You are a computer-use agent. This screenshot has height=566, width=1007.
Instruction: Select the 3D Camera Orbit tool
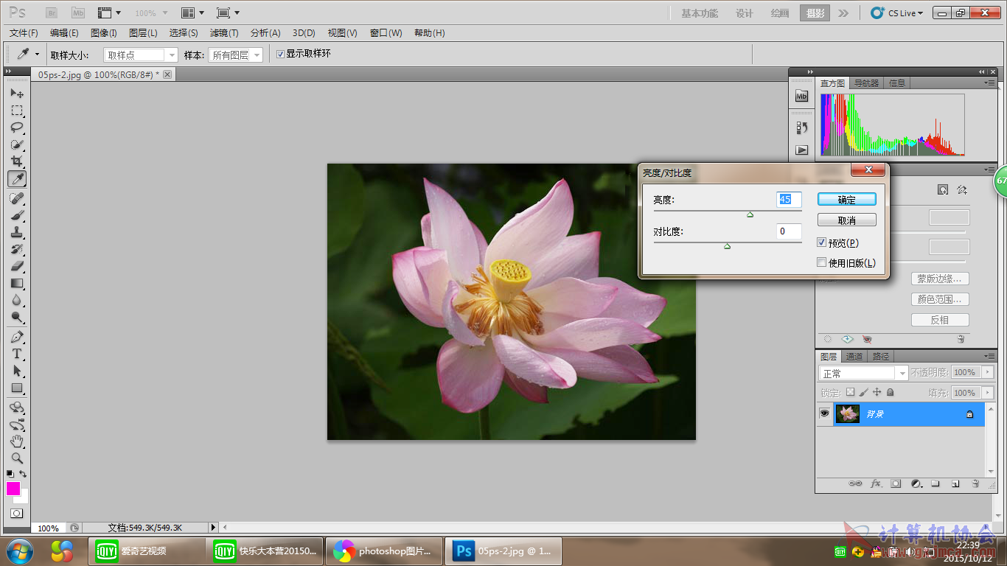click(17, 424)
